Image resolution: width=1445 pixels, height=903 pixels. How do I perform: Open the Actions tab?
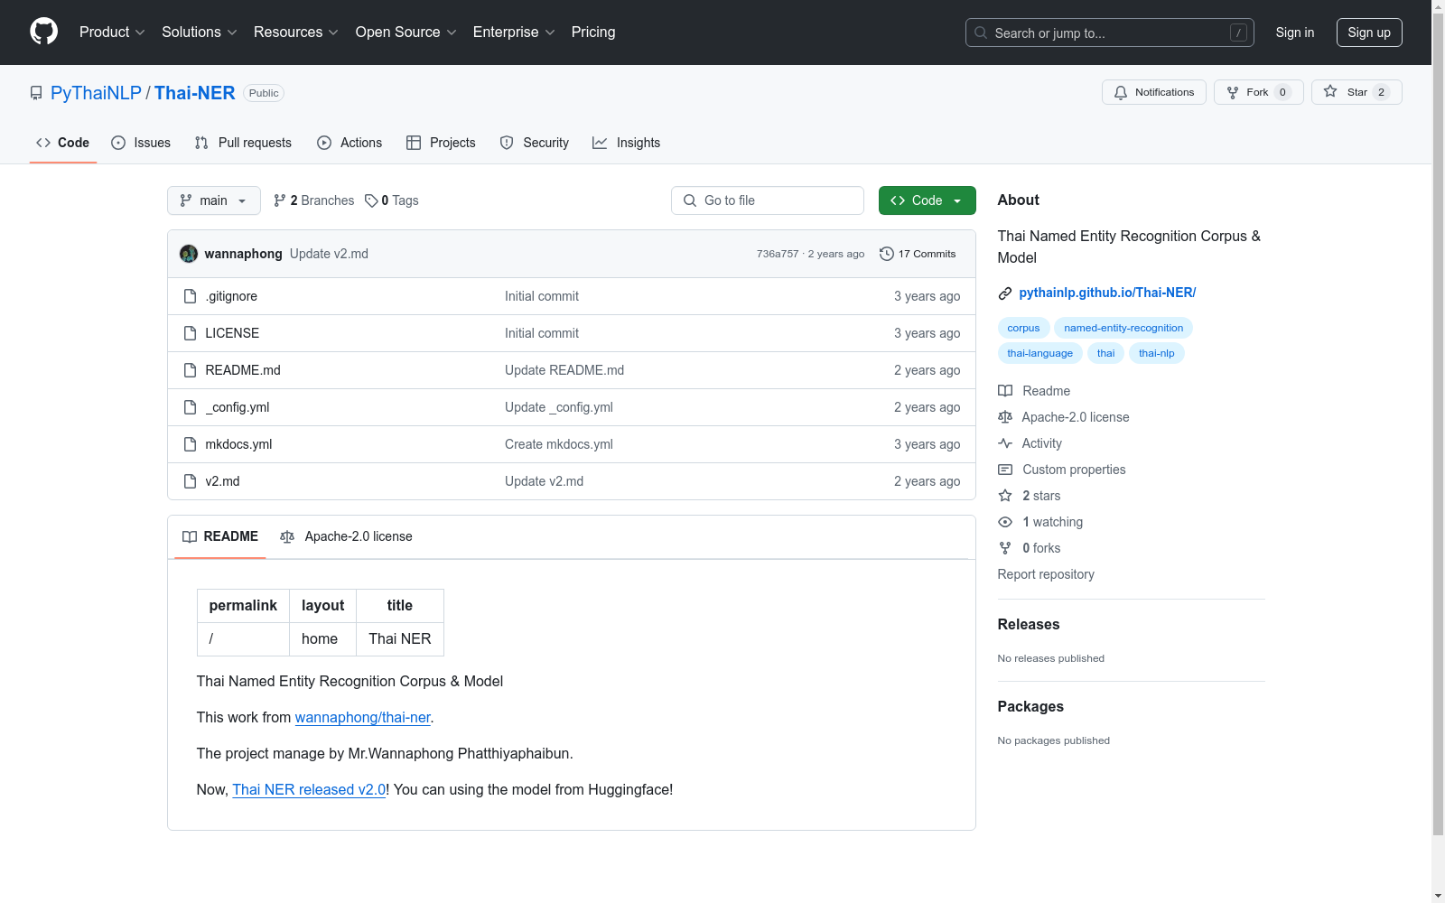point(350,143)
